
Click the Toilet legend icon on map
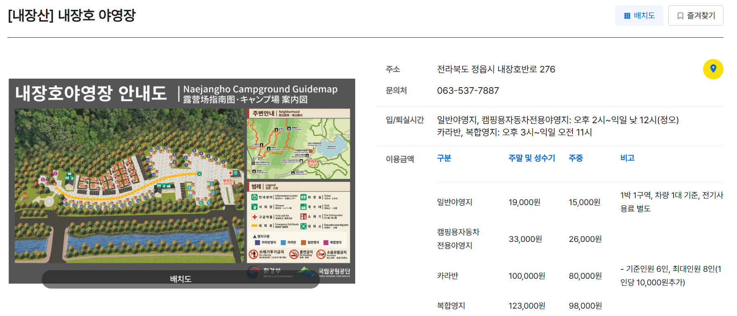click(x=303, y=197)
